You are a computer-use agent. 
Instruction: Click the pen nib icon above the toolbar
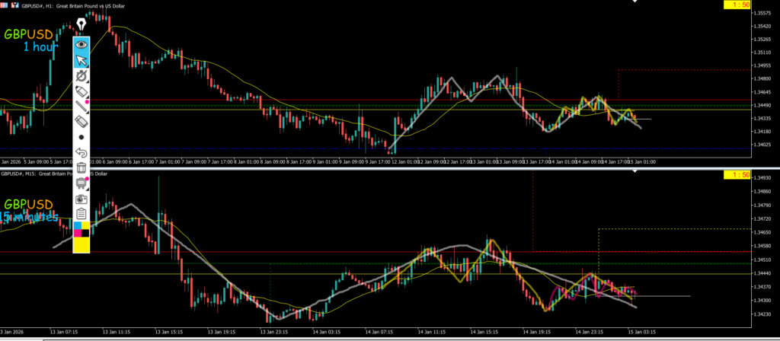click(82, 24)
